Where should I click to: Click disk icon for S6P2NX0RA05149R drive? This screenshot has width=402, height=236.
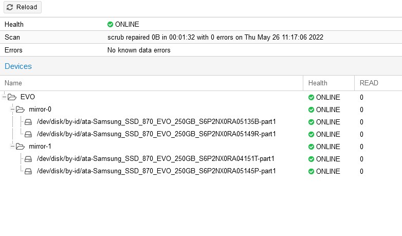28,134
